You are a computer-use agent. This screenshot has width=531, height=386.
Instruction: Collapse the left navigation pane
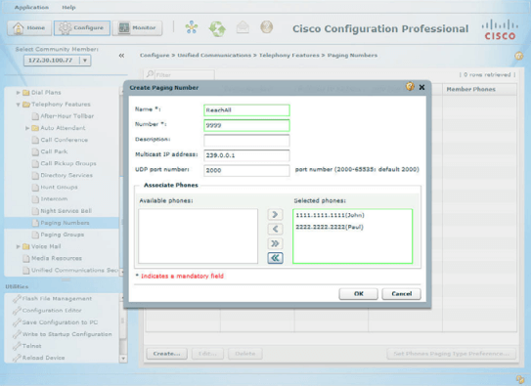121,56
